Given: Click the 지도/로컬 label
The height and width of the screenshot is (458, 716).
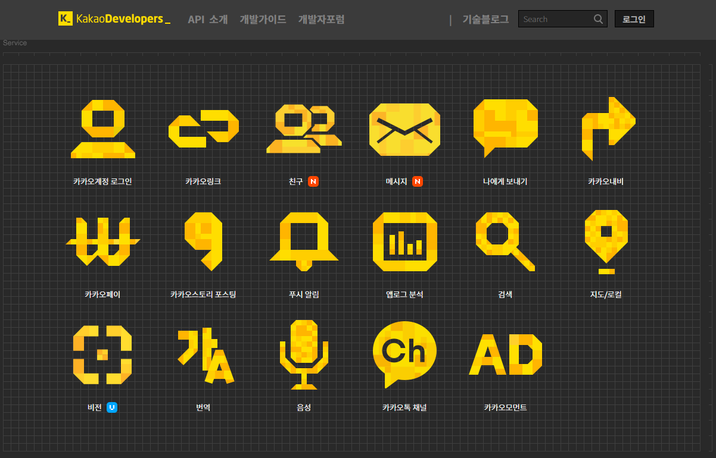Looking at the screenshot, I should click(606, 294).
